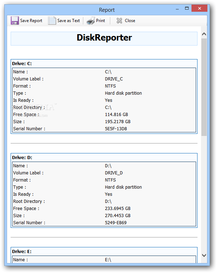Click the 'Yes' Is Ready value for Drive D
This screenshot has height=273, width=217.
point(108,194)
